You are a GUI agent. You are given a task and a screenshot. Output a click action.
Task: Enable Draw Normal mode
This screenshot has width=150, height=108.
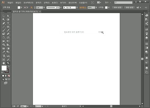click(x=3, y=79)
